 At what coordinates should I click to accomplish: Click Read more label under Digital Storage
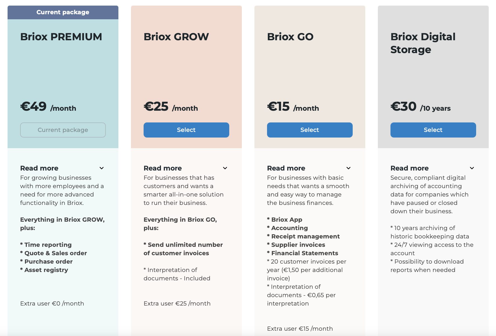(x=410, y=168)
